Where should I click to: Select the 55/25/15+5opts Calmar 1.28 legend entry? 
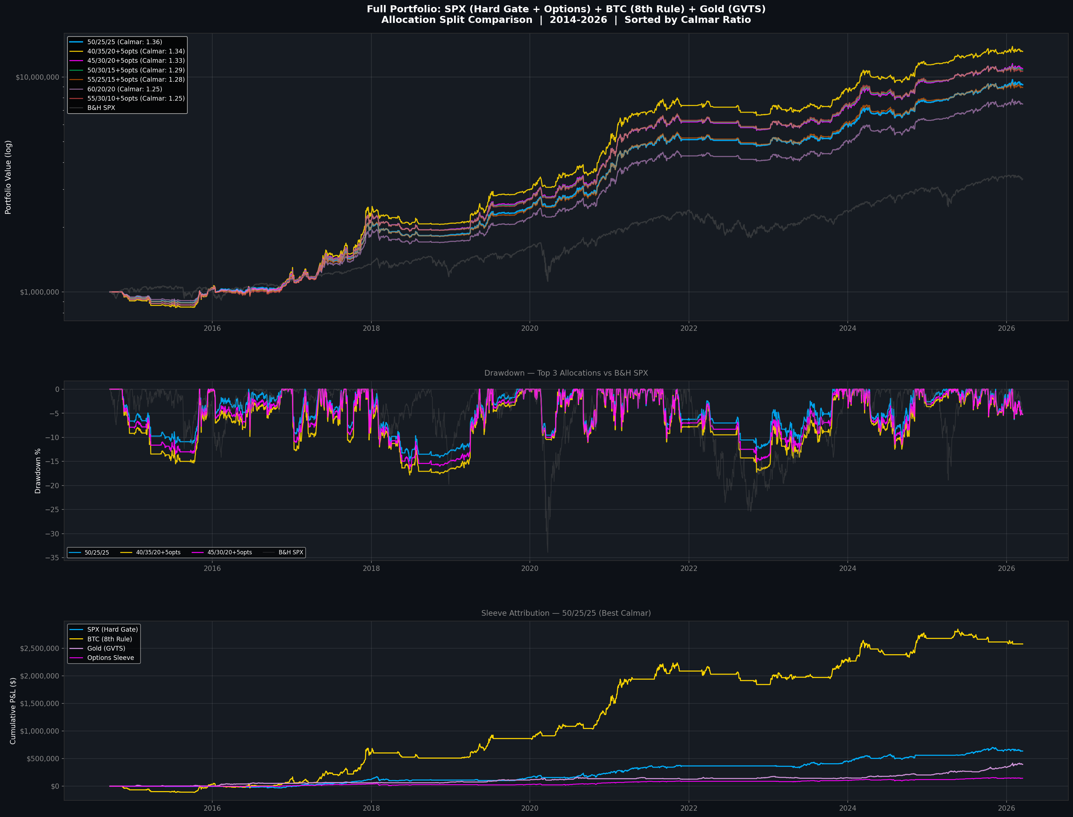pos(136,79)
